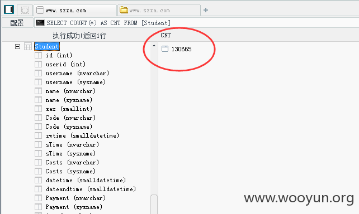359x214 pixels.
Task: Click column icon for datetime (smalldatetime)
Action: coord(38,180)
